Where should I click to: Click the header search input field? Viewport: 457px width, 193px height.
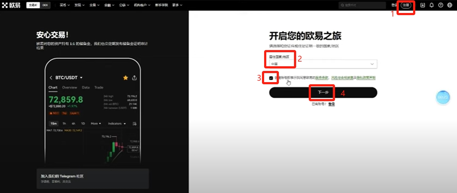click(362, 5)
